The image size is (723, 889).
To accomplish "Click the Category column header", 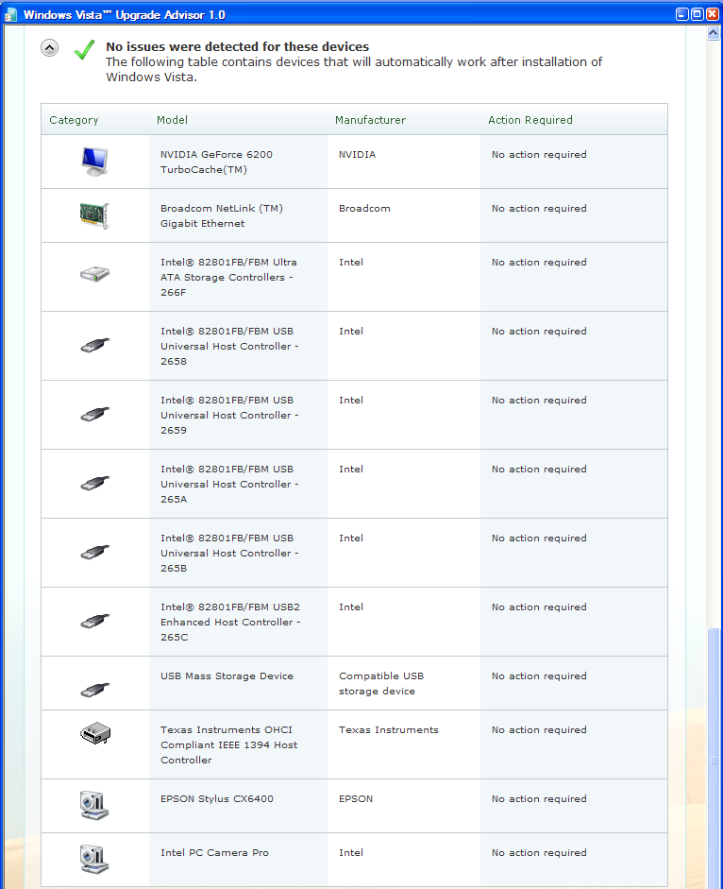I will (74, 120).
